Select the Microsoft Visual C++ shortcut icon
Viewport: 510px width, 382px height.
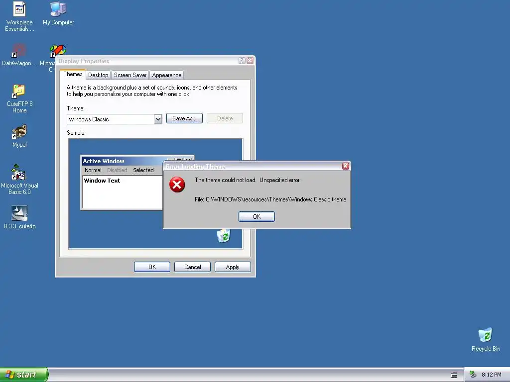pos(57,52)
